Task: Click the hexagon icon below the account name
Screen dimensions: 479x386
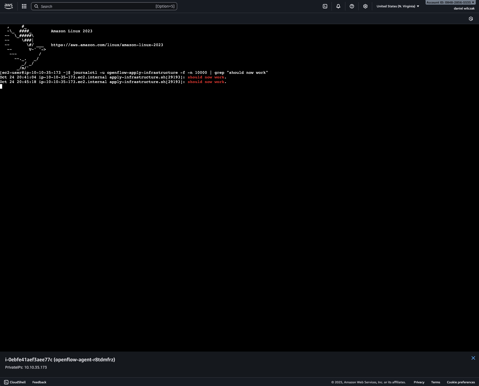Action: point(471,19)
